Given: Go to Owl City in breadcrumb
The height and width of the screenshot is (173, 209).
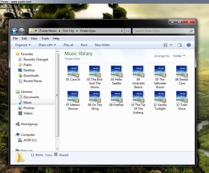Looking at the screenshot, I should point(68,31).
